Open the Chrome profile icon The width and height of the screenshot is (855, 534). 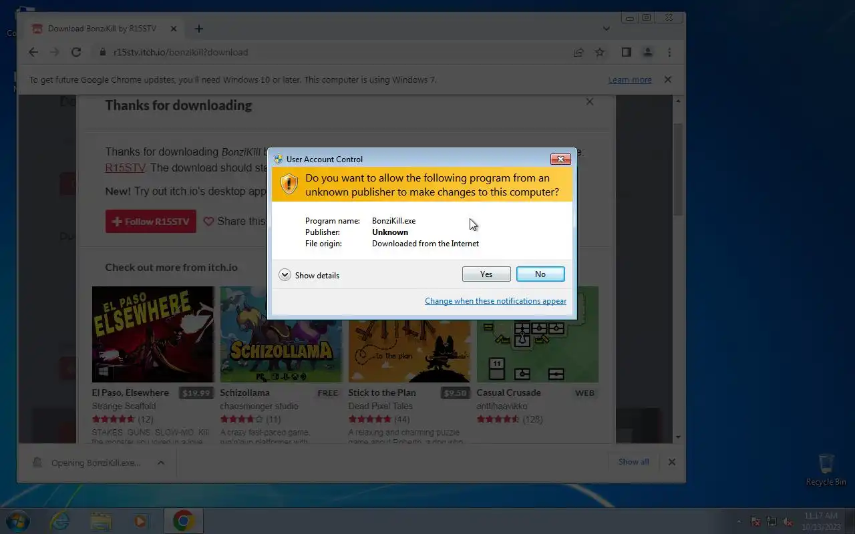647,52
